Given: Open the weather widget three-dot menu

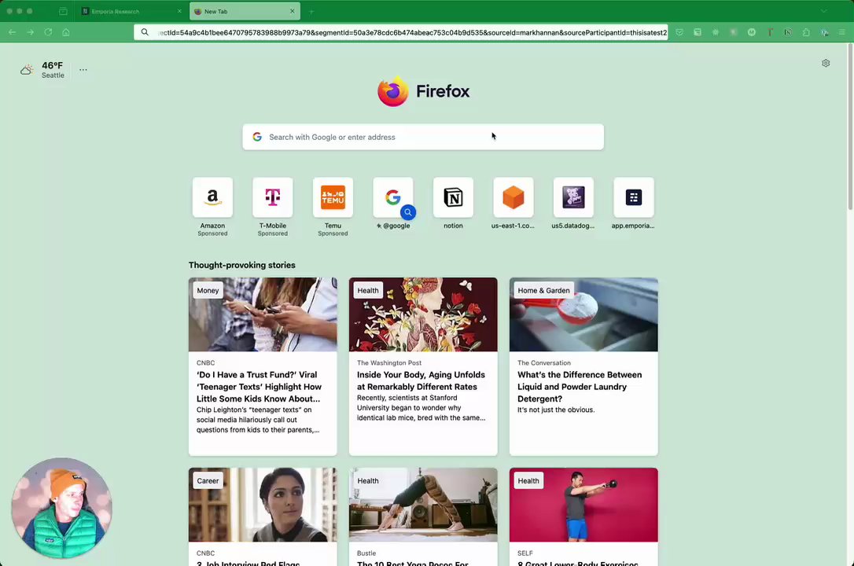Looking at the screenshot, I should (83, 70).
